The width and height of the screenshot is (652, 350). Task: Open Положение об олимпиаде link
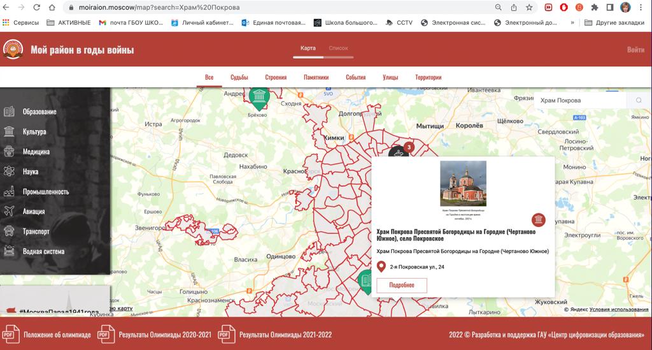tap(57, 335)
